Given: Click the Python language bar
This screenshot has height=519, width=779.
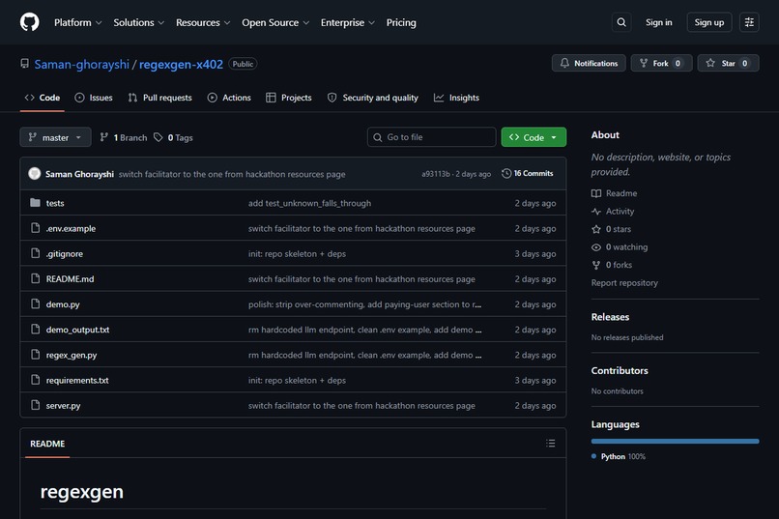Looking at the screenshot, I should (x=676, y=441).
